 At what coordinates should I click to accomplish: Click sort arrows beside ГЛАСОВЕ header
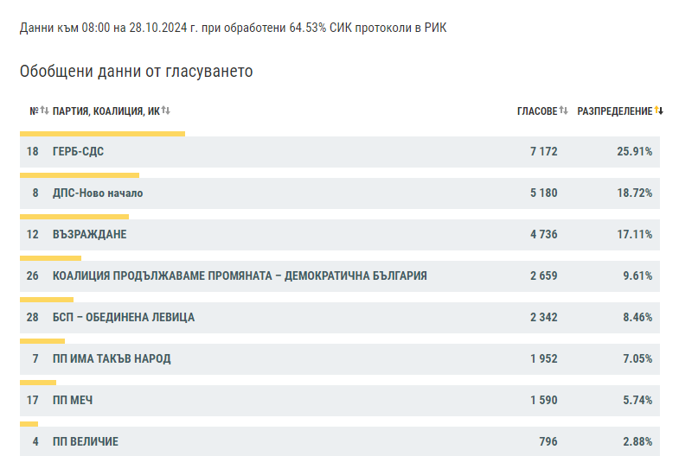click(x=563, y=111)
